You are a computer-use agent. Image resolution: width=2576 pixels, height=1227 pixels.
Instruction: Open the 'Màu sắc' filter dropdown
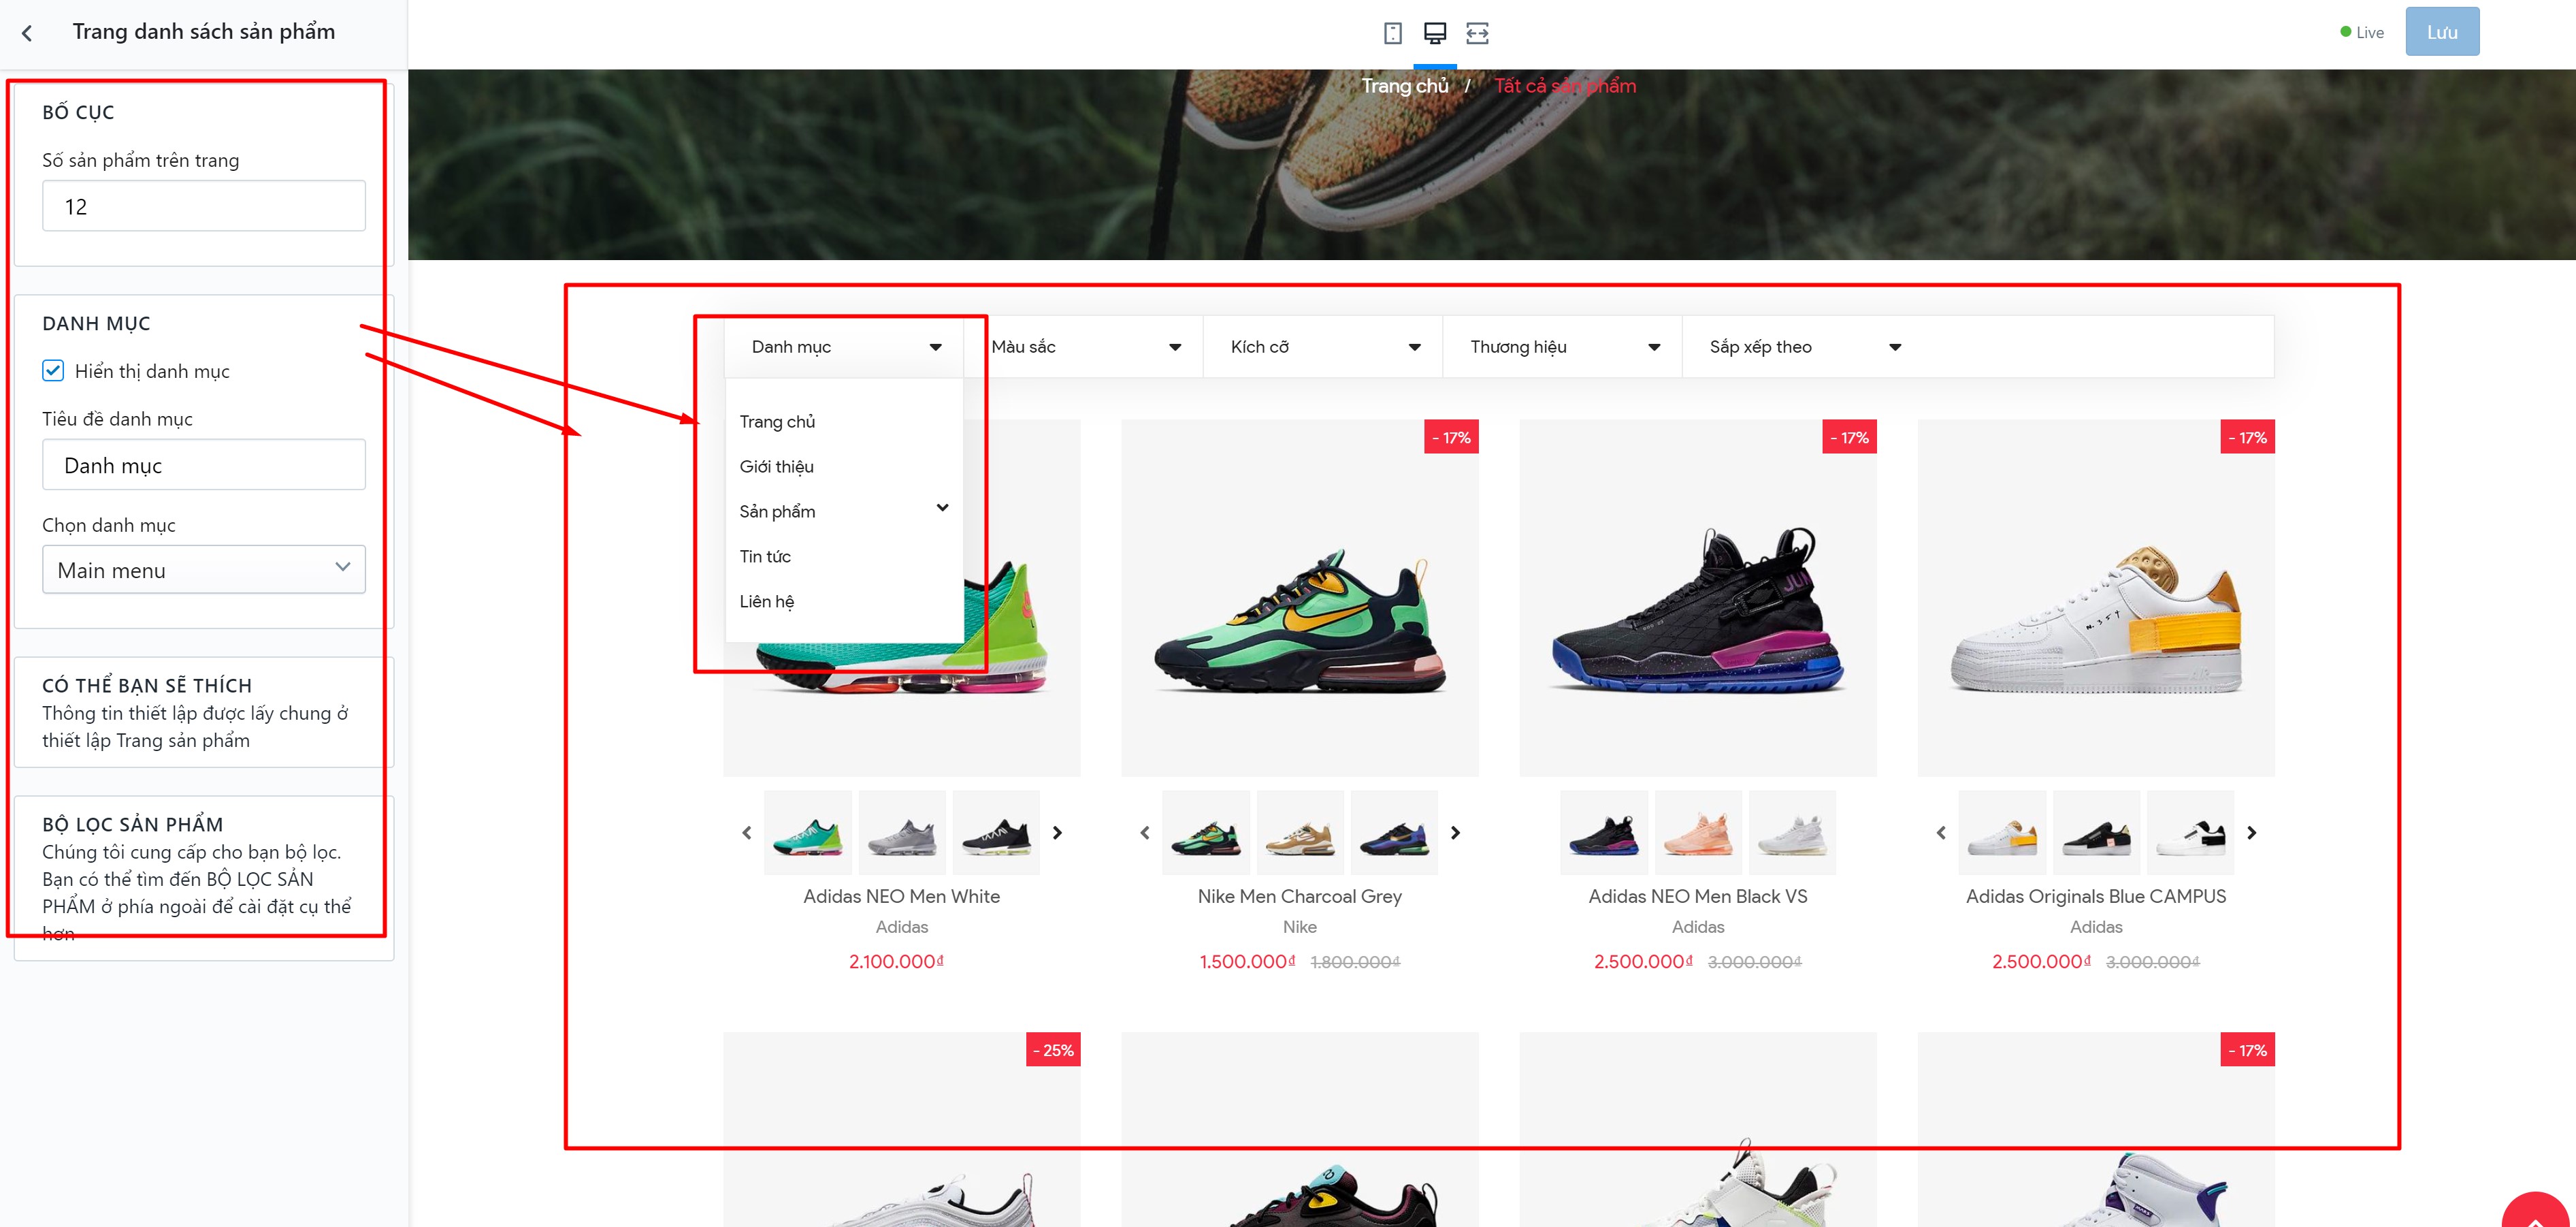(1084, 347)
